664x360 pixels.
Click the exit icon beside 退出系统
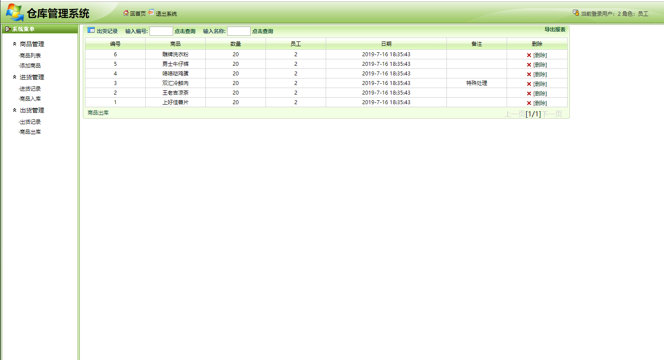coord(151,13)
